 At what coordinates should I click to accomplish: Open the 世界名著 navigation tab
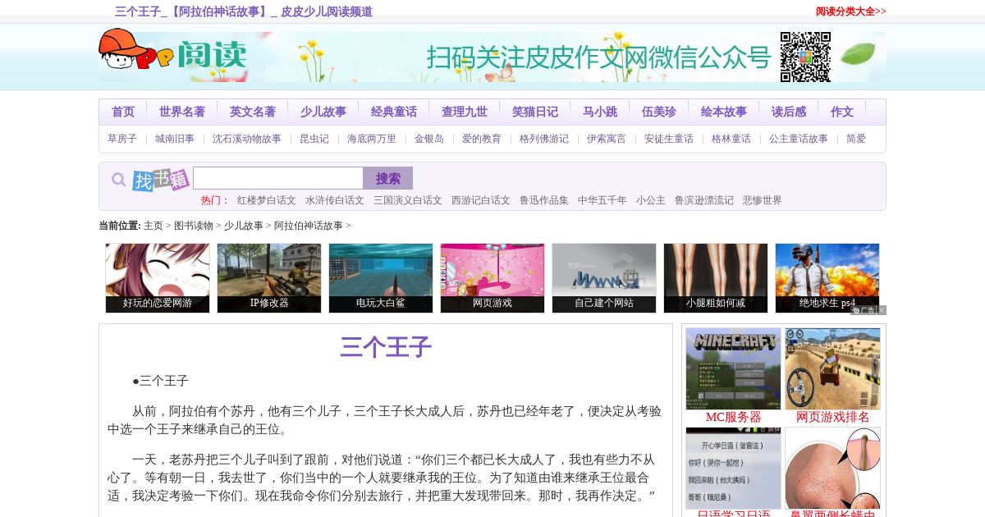[182, 112]
